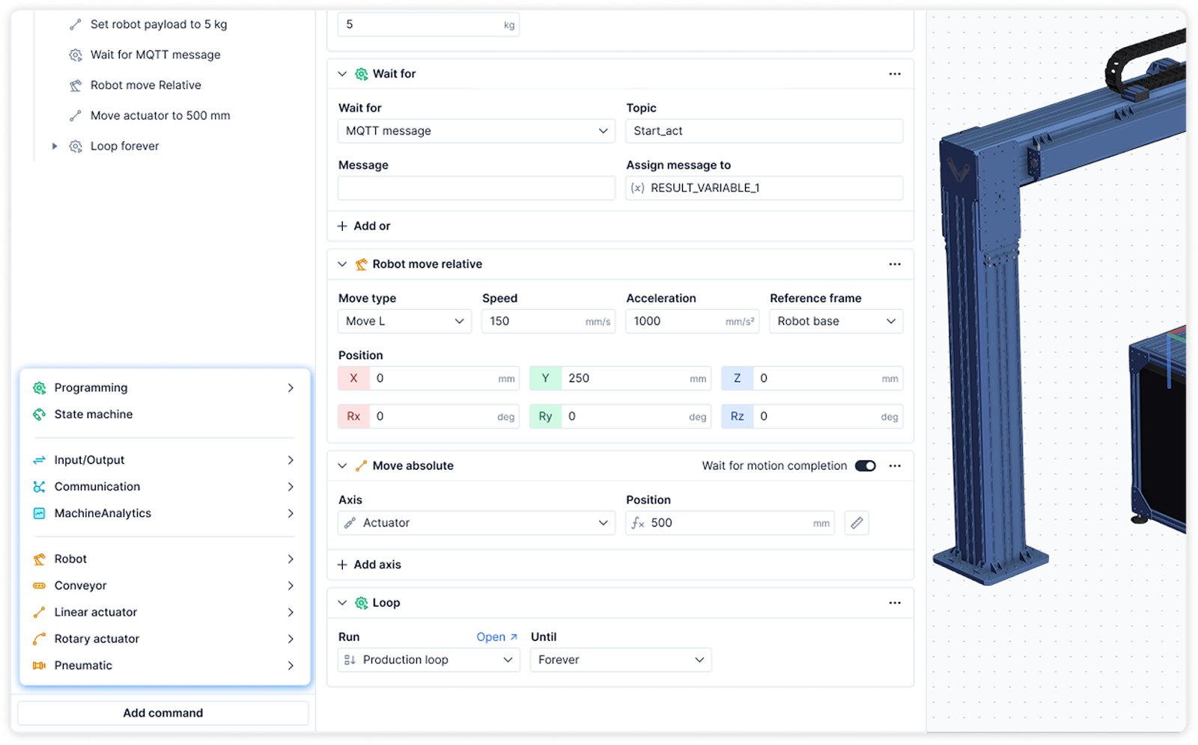Click the Y position input field
Screen dimensions: 1198x745
pos(625,378)
